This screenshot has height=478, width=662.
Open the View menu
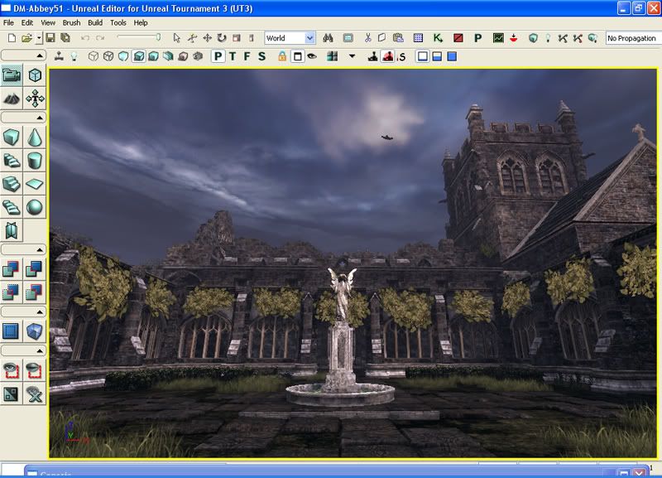point(48,23)
